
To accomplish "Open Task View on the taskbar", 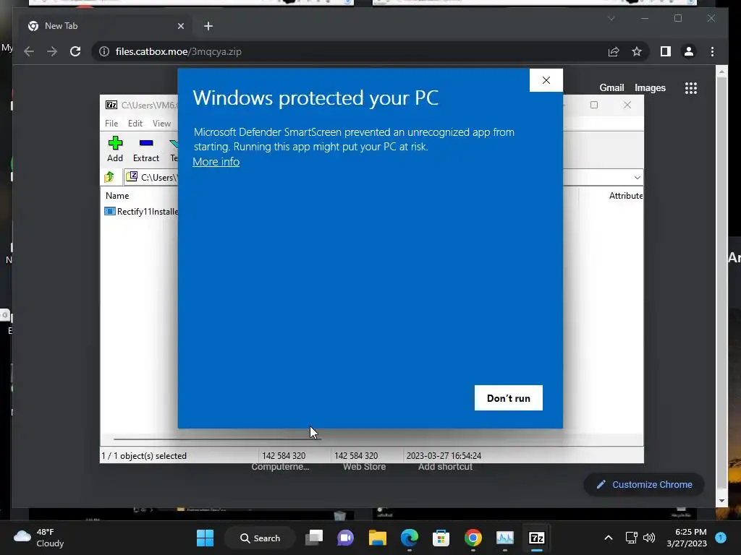I will [314, 538].
